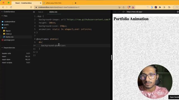Click the background-image url line
The width and height of the screenshot is (179, 100).
coord(75,19)
